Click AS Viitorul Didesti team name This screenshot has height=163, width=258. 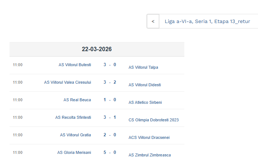(x=145, y=85)
